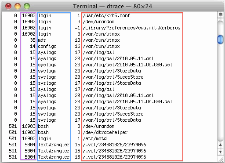The image size is (225, 163).
Task: Click /var/run/utmpx in the login row
Action: coord(101,34)
